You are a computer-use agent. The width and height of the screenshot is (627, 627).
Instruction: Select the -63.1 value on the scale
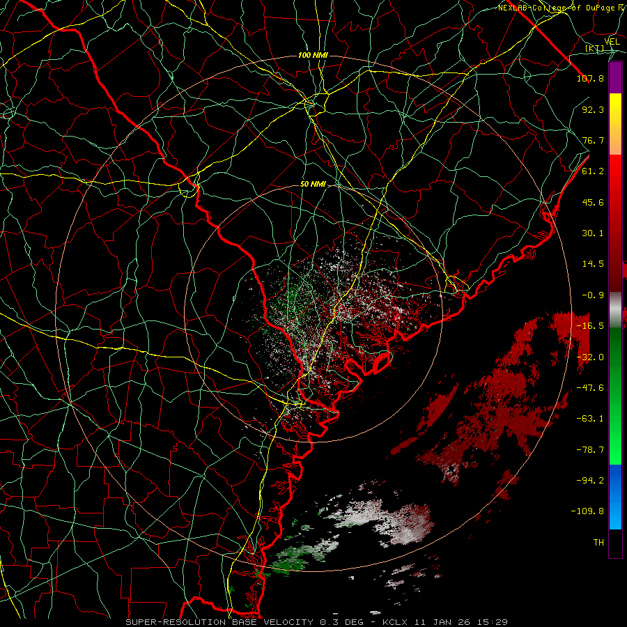[590, 419]
